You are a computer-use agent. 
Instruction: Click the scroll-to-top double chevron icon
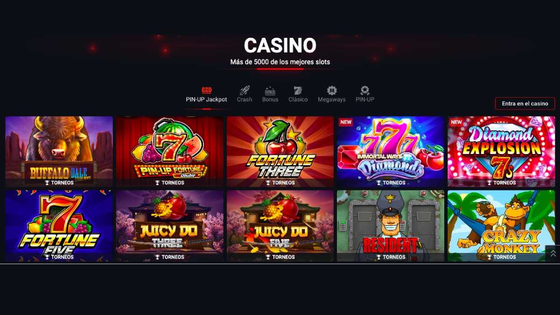pos(553,253)
